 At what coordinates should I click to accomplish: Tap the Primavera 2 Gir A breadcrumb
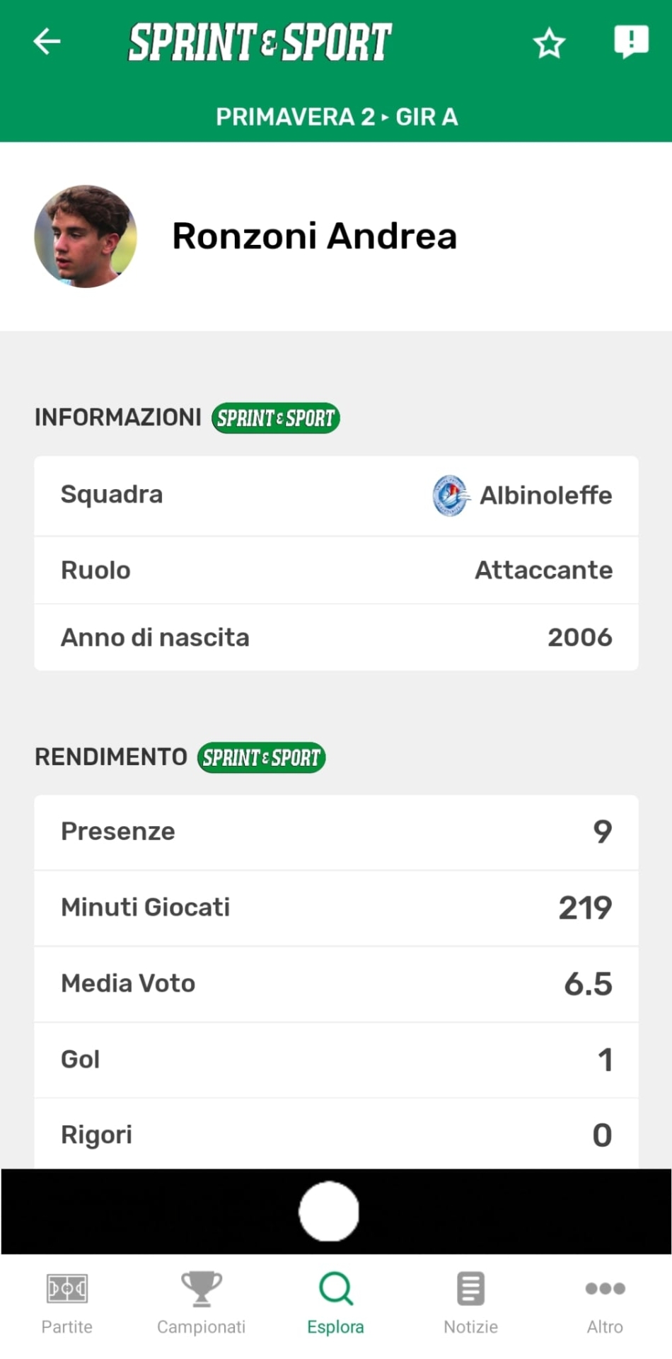click(x=337, y=117)
